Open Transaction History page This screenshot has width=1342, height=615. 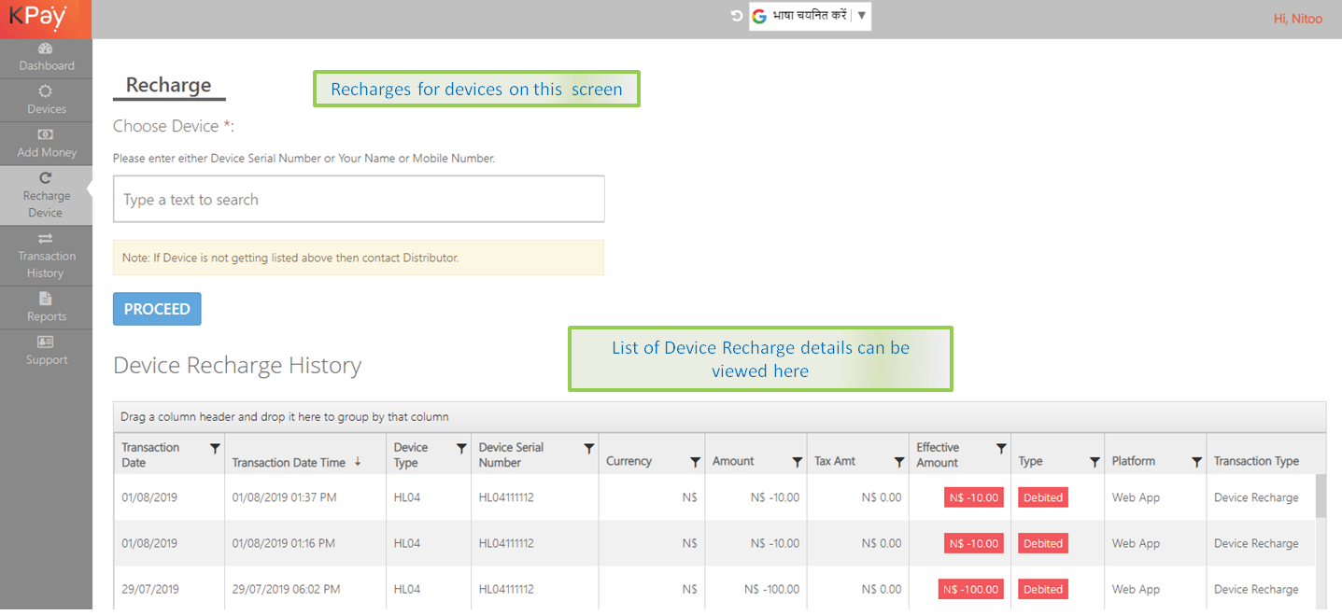click(x=46, y=256)
